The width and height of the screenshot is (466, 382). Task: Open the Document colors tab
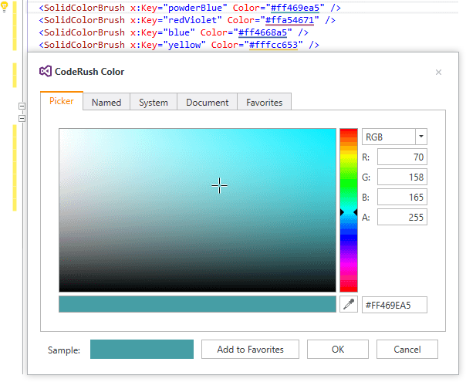point(207,102)
